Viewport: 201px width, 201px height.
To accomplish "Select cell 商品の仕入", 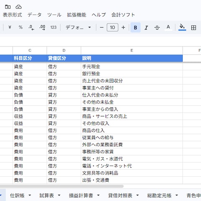I will coord(132,131).
